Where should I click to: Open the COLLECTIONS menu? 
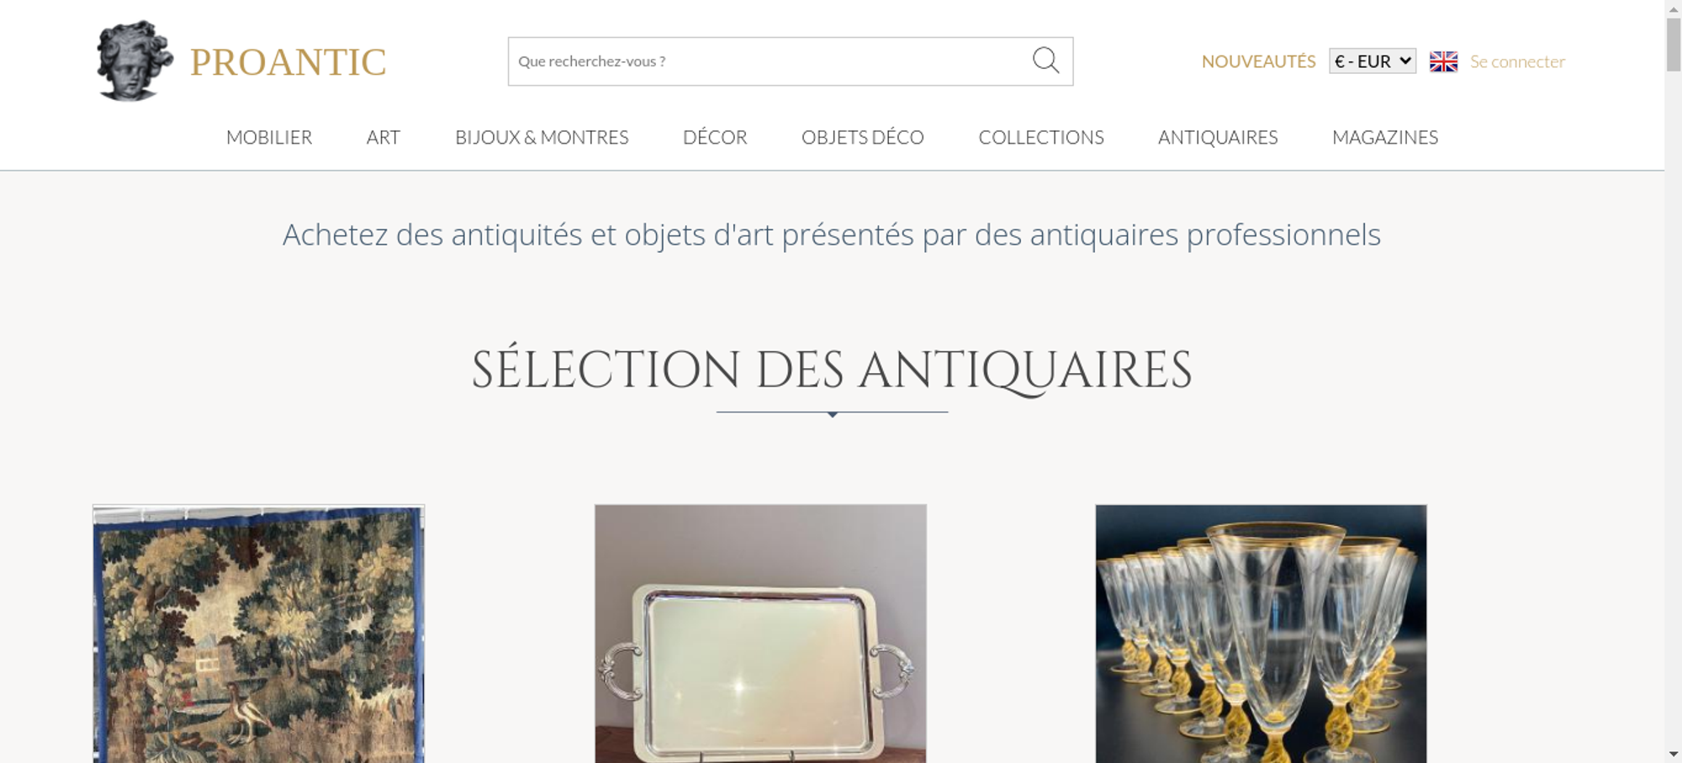click(1041, 137)
